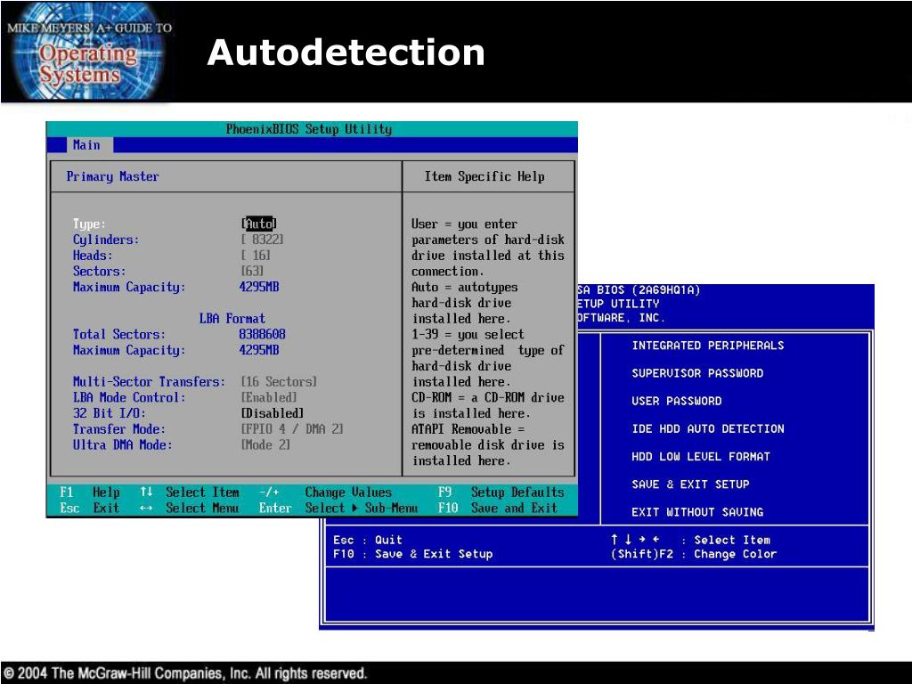The width and height of the screenshot is (912, 684).
Task: Click F10 Save and Exit in footer
Action: point(498,508)
